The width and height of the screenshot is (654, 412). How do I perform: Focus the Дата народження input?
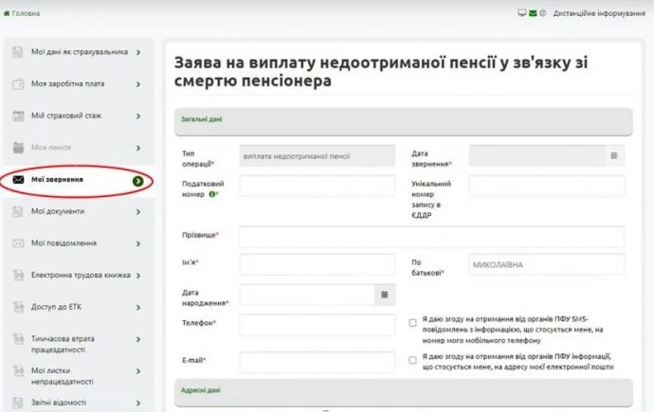tap(307, 295)
